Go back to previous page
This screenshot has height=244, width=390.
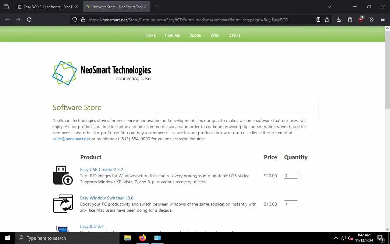[x=7, y=20]
